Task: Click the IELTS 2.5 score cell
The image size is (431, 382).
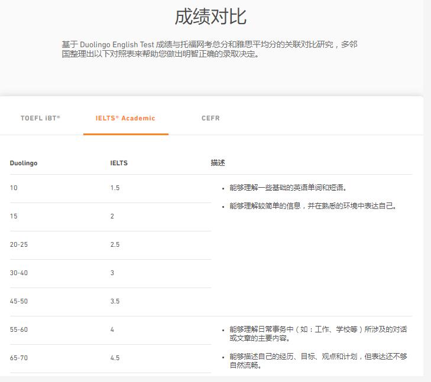Action: [115, 244]
